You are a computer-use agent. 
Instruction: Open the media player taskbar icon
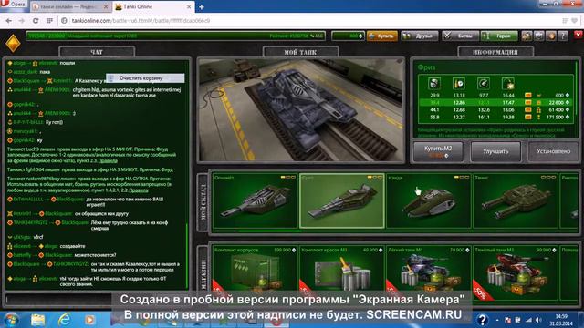[89, 320]
